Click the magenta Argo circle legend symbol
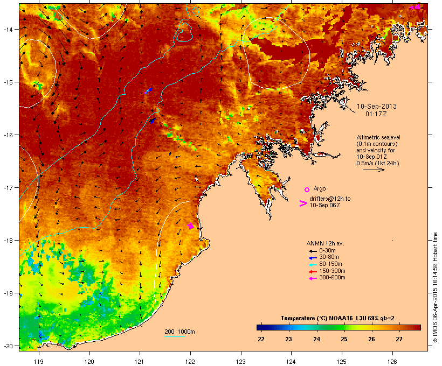This screenshot has height=366, width=442. pos(307,190)
